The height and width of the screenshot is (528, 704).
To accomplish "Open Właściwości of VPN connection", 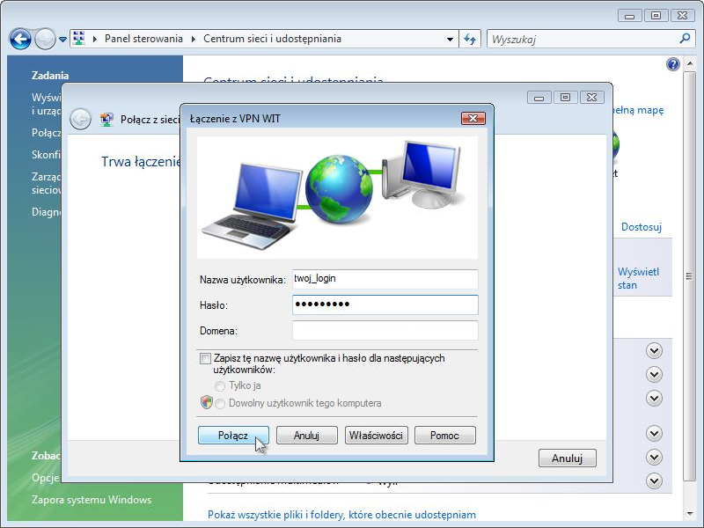I will [x=377, y=435].
